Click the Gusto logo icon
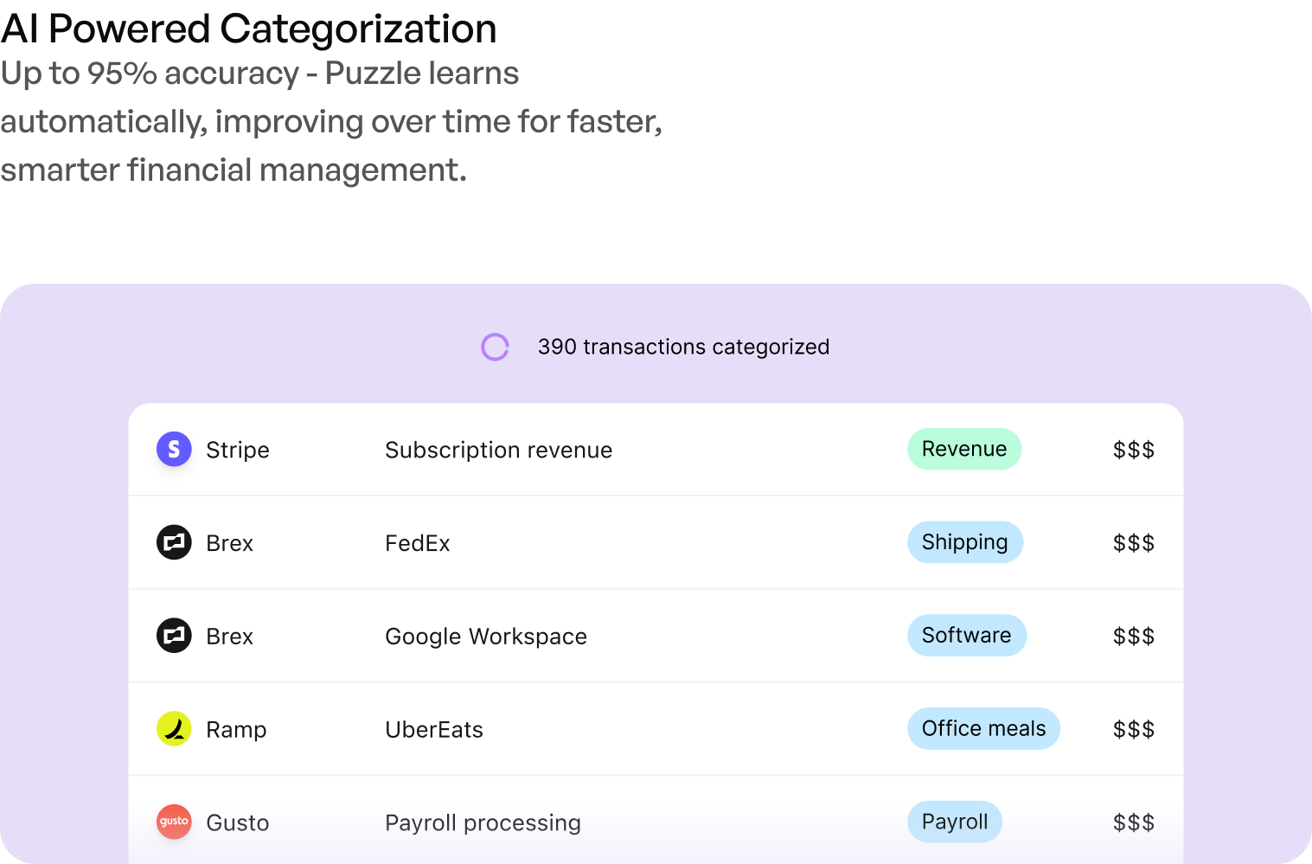Screen dimensions: 1312x864 (174, 822)
